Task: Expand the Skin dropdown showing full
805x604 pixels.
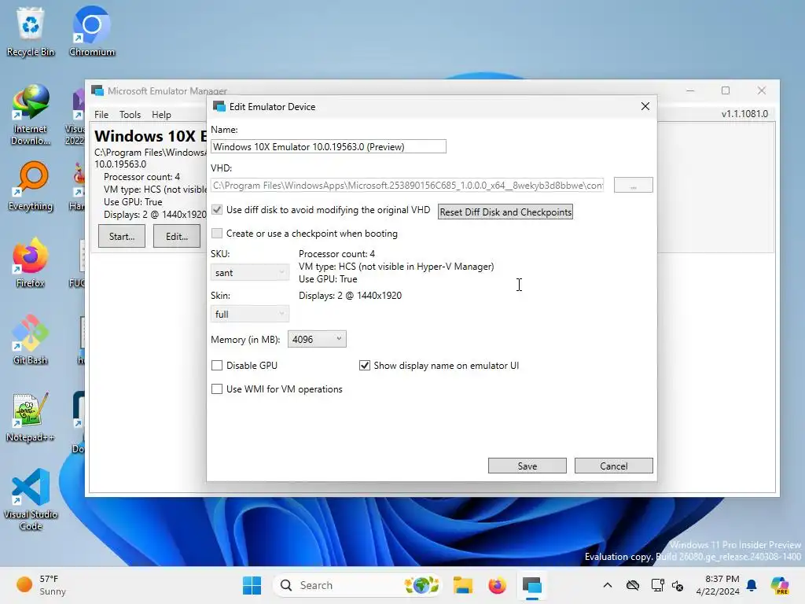Action: (249, 314)
